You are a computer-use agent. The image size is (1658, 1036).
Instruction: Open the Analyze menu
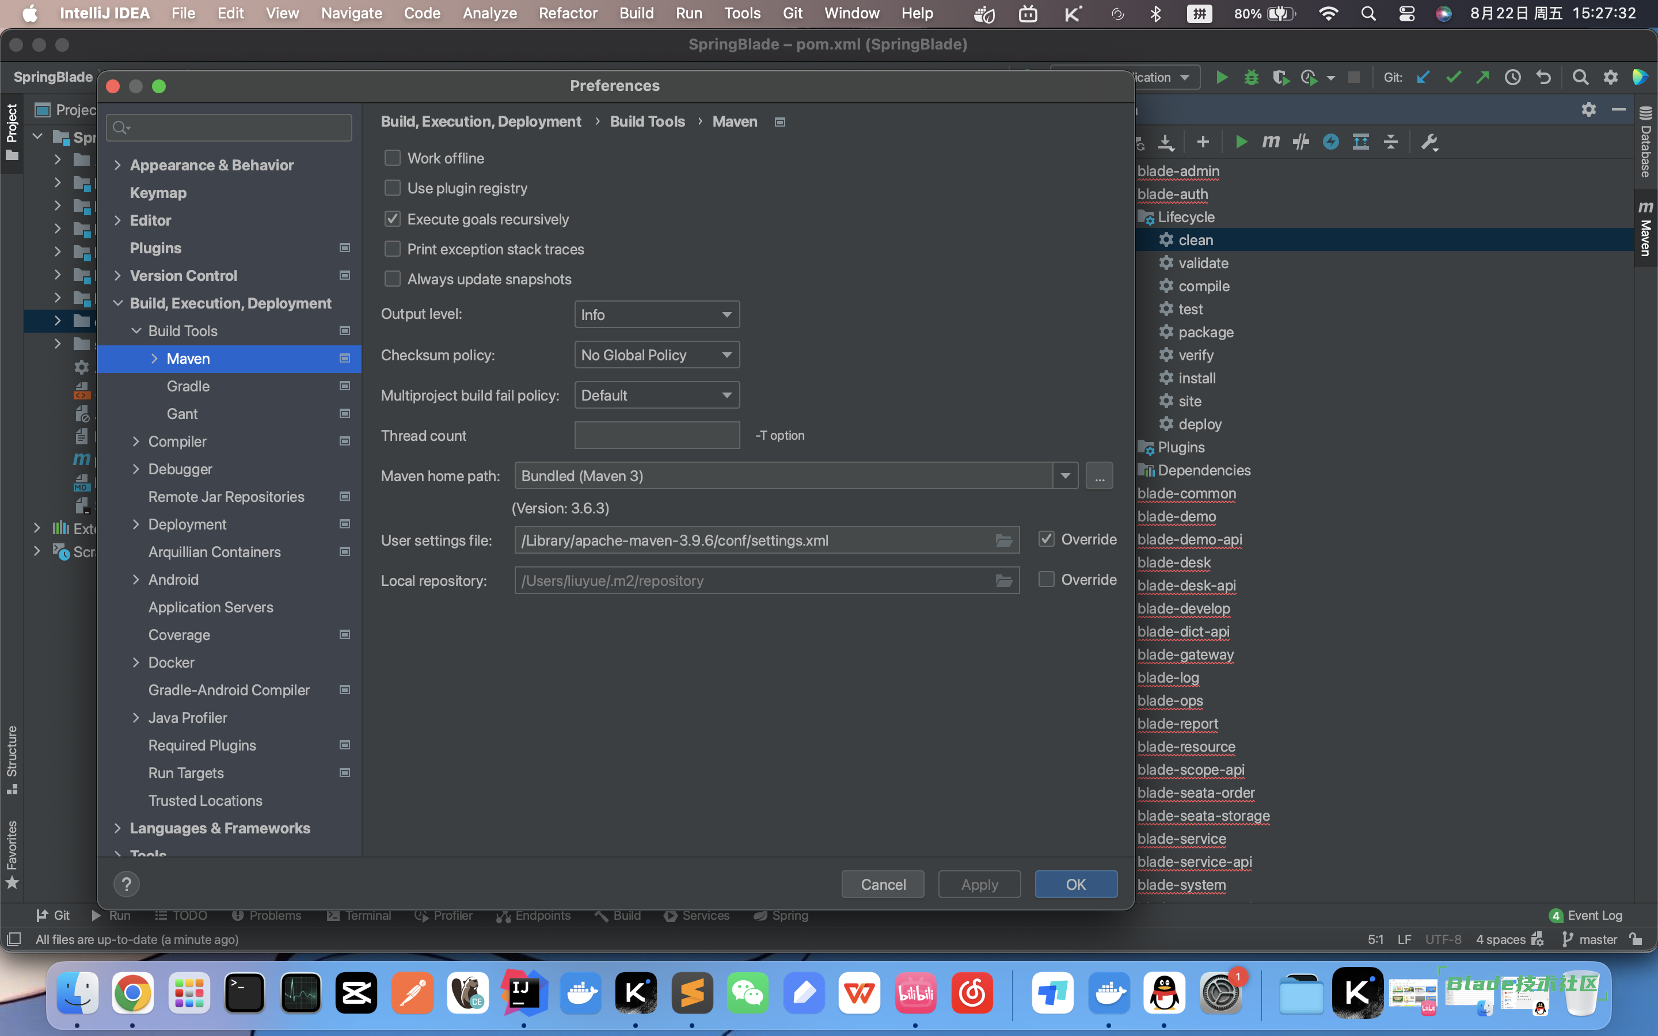489,13
